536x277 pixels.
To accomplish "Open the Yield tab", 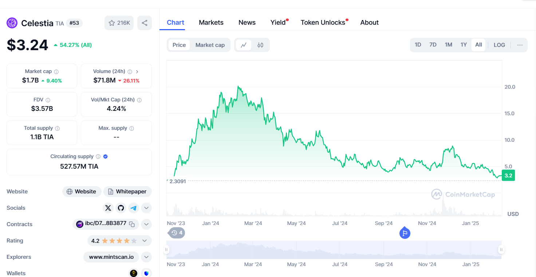I will [x=278, y=23].
